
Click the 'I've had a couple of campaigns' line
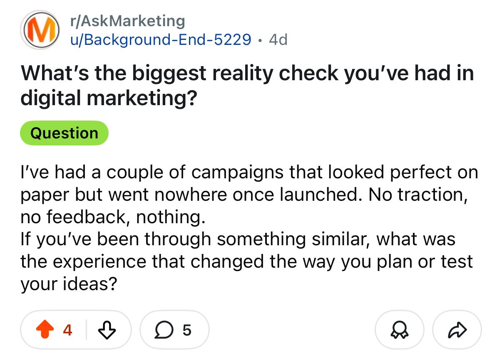tap(249, 172)
